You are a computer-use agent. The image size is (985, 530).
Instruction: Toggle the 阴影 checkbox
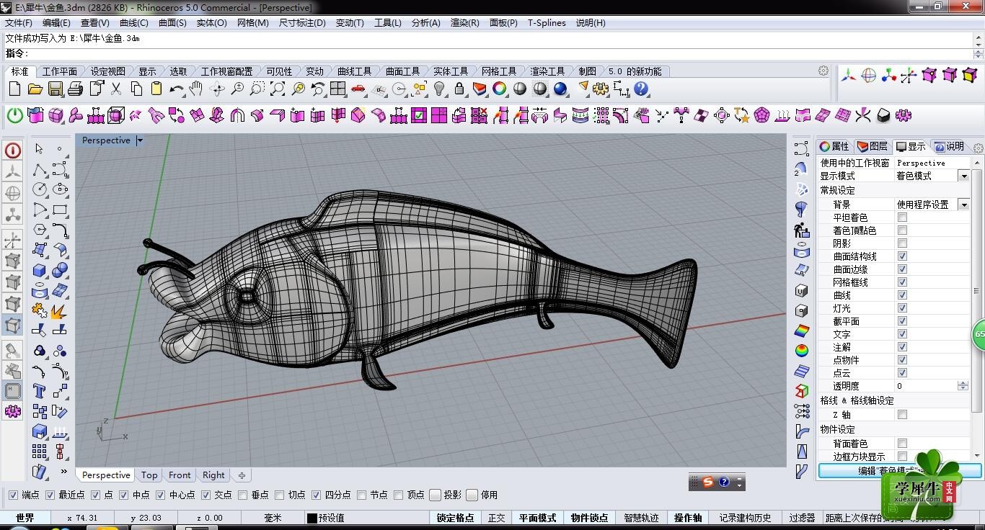pyautogui.click(x=902, y=243)
